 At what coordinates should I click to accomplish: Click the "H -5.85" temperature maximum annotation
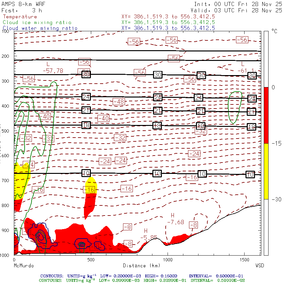pos(149,234)
